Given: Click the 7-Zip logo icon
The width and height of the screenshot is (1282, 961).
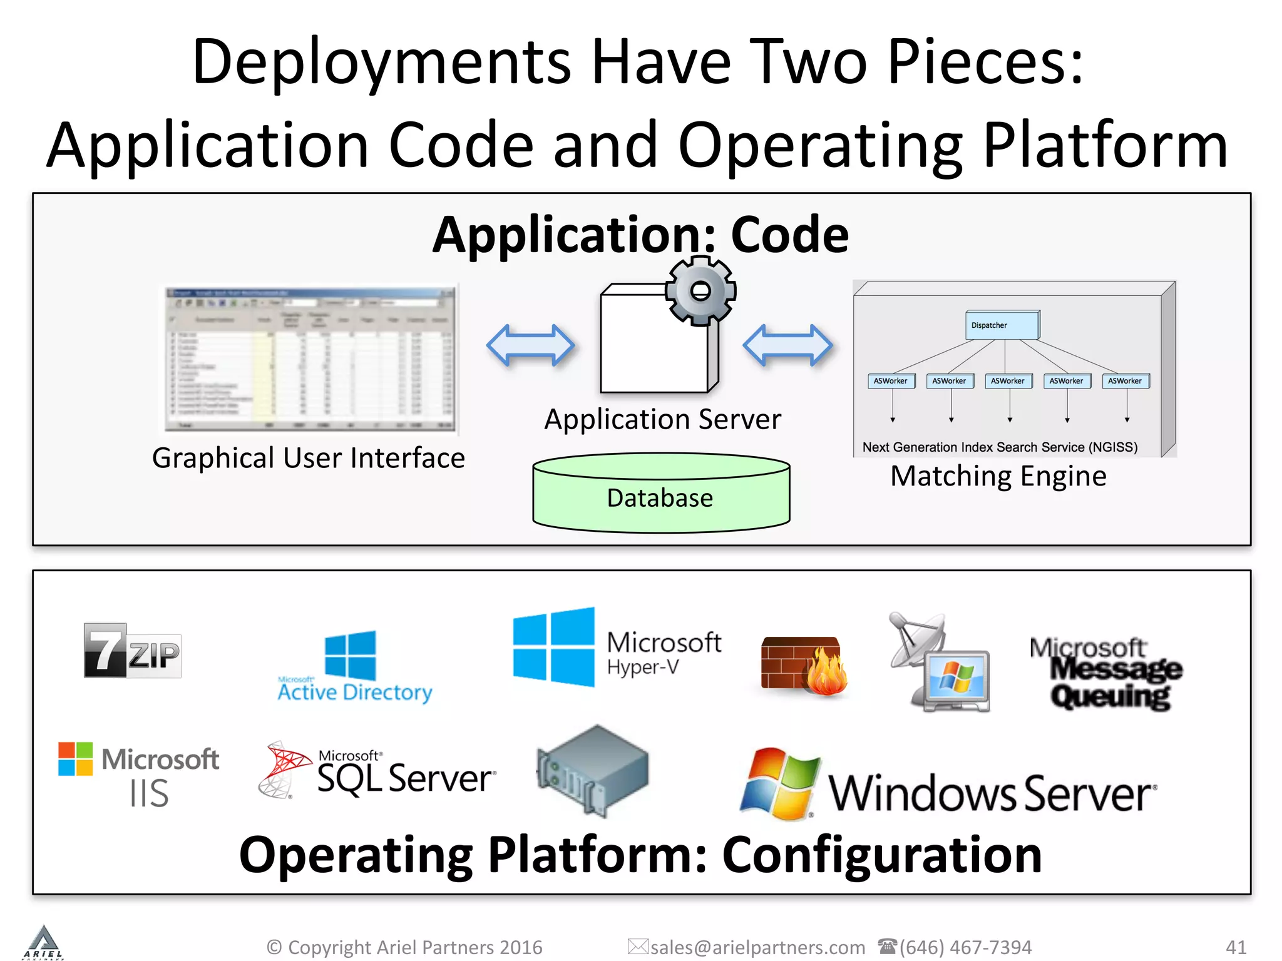Looking at the screenshot, I should (x=132, y=651).
